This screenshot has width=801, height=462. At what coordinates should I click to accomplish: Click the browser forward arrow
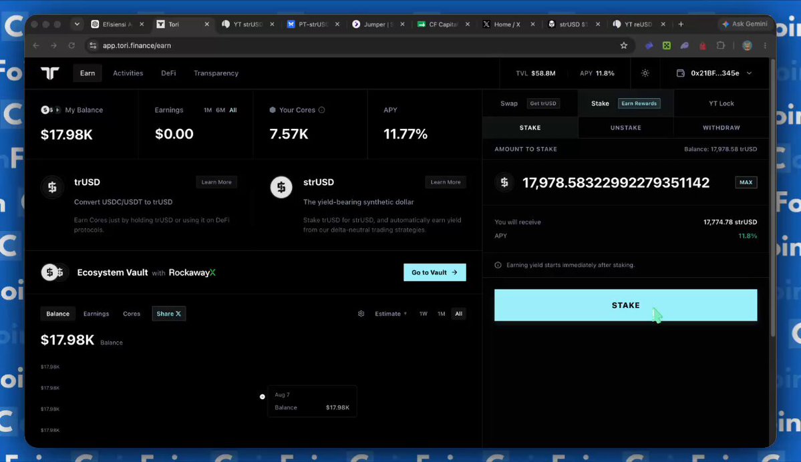tap(53, 45)
